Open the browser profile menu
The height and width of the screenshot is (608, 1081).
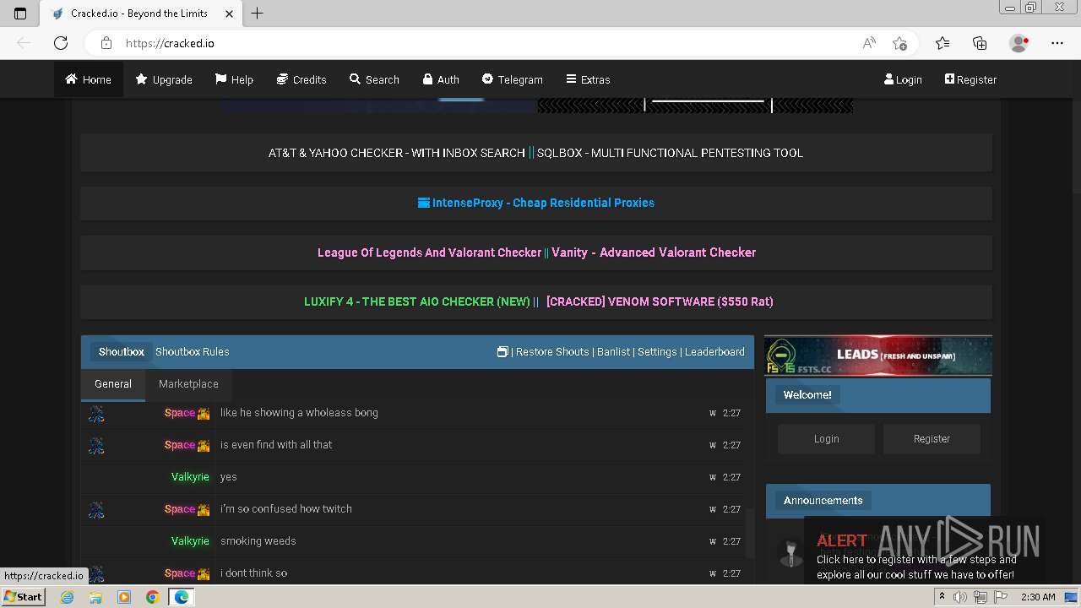click(1019, 43)
